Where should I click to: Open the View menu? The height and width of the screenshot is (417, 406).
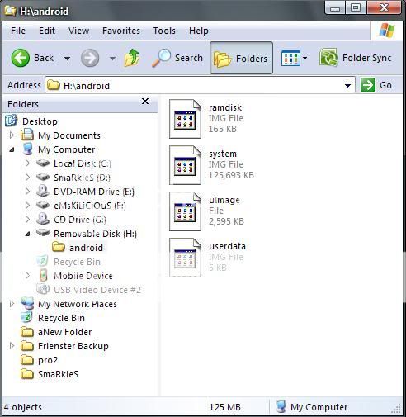pos(78,31)
